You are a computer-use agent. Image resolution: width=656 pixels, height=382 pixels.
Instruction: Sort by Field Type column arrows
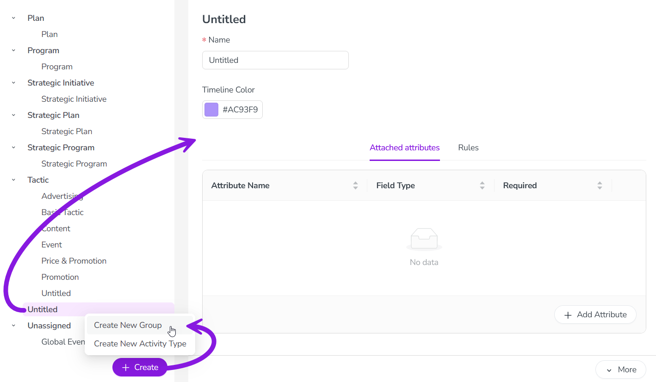coord(482,185)
